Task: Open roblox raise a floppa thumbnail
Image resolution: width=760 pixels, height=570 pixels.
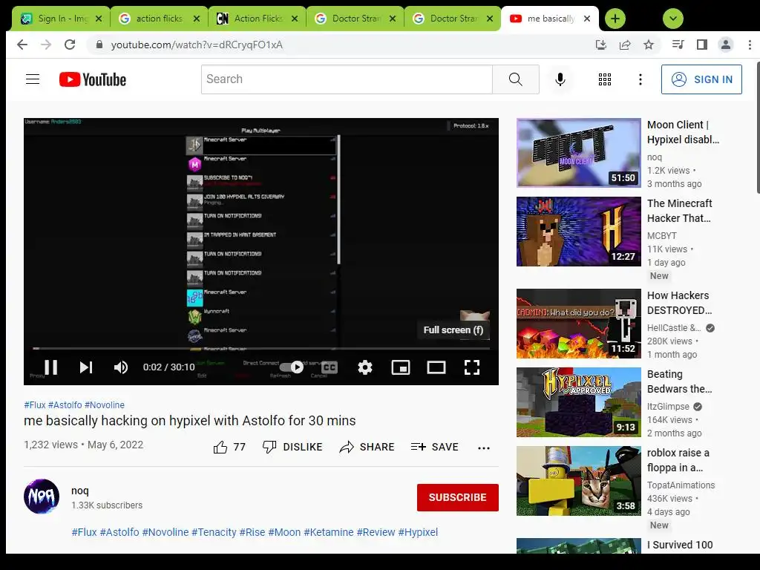Action: (579, 481)
